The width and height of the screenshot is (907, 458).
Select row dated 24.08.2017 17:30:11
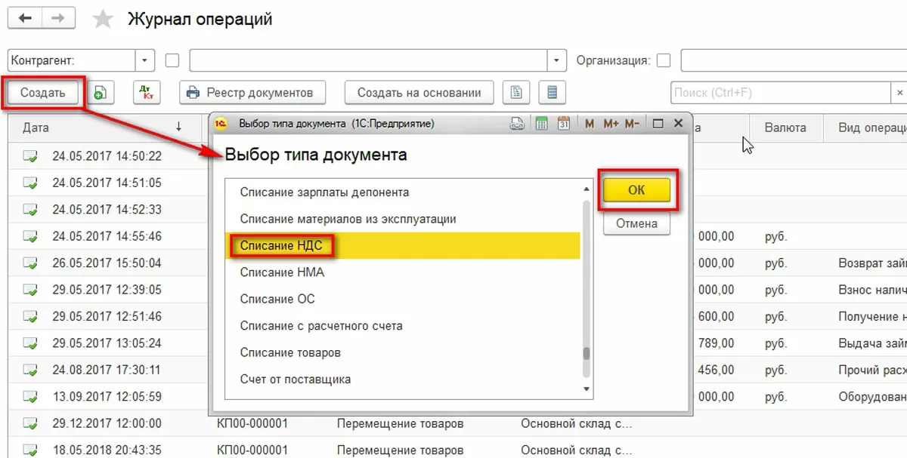point(106,370)
